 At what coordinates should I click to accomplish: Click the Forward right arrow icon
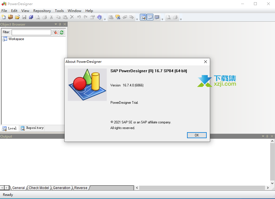pos(132,17)
